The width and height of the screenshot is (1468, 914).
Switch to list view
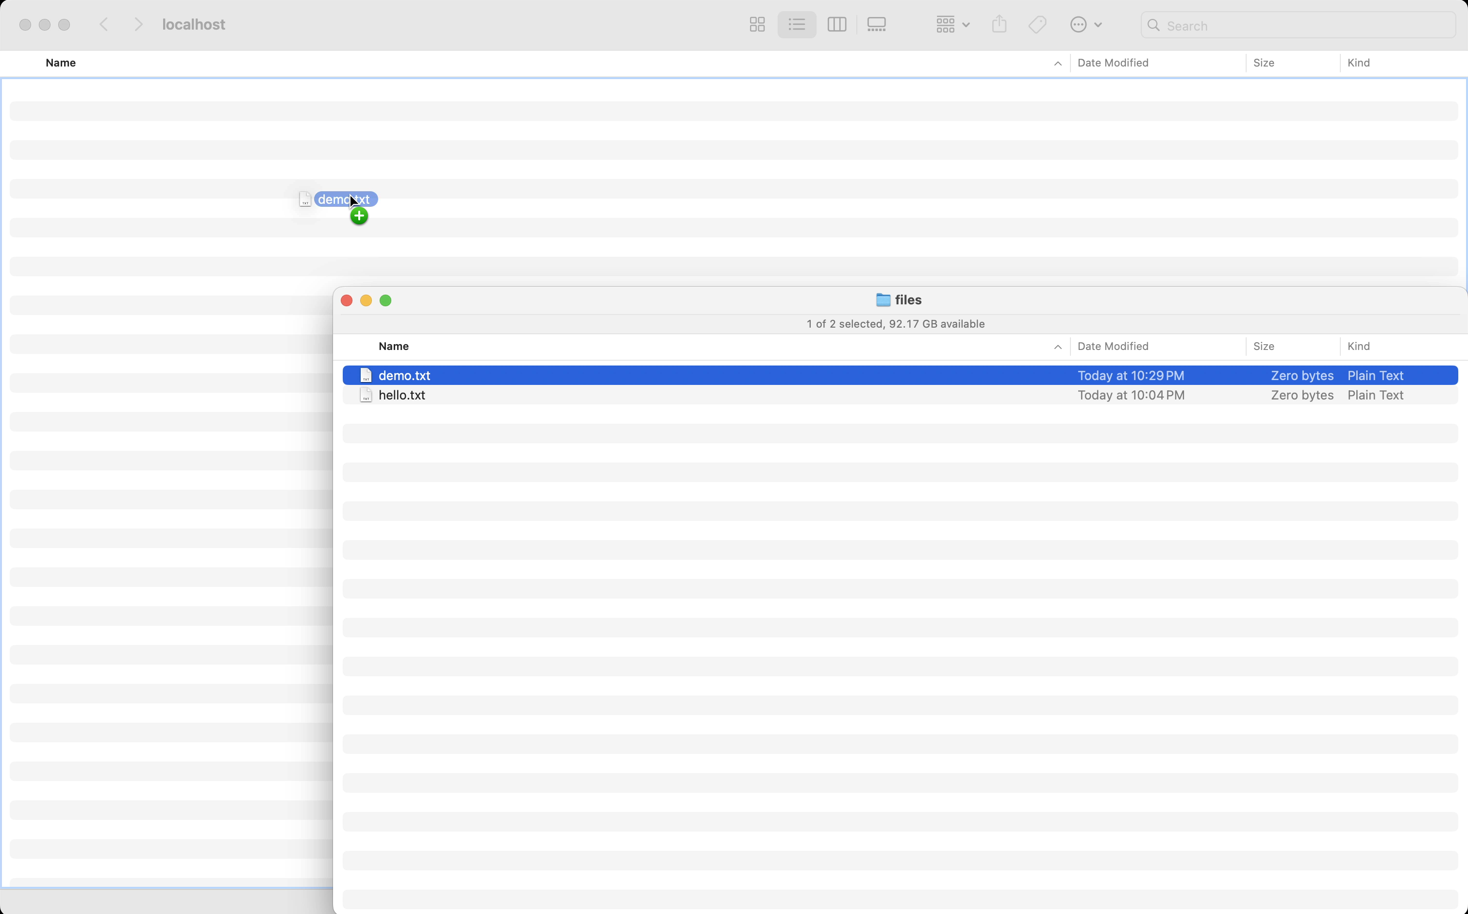tap(796, 24)
